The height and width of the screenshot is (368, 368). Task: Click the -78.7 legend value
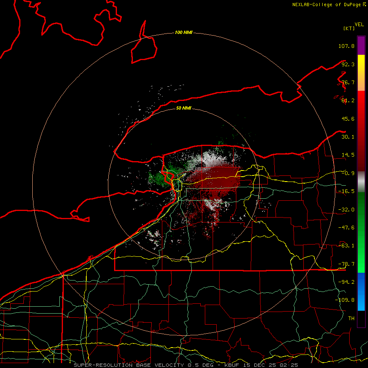[346, 264]
